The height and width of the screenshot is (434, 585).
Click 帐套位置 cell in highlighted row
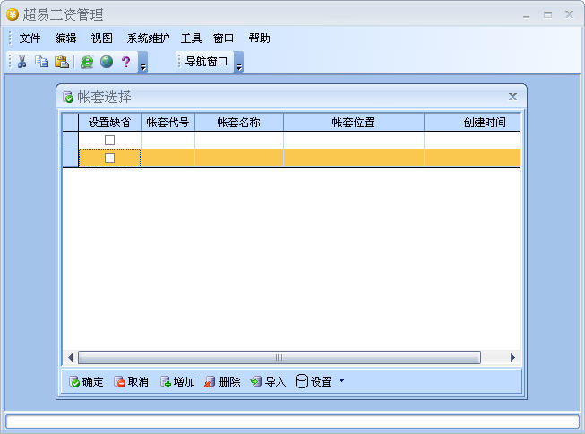pos(354,158)
